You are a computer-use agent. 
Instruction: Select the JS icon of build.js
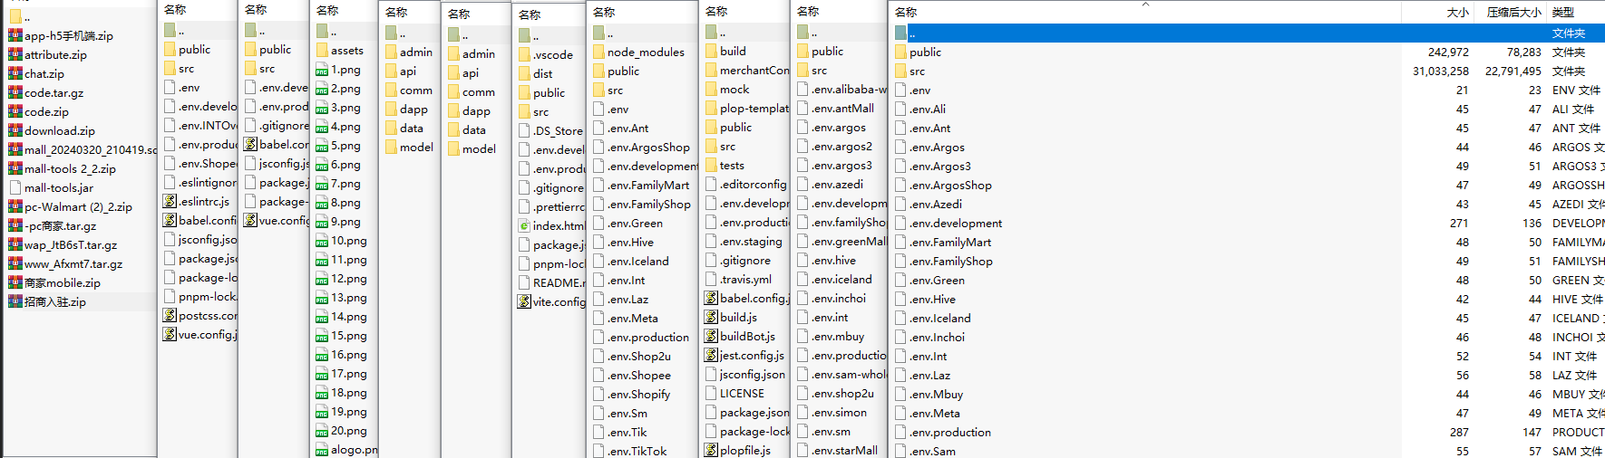tap(711, 317)
